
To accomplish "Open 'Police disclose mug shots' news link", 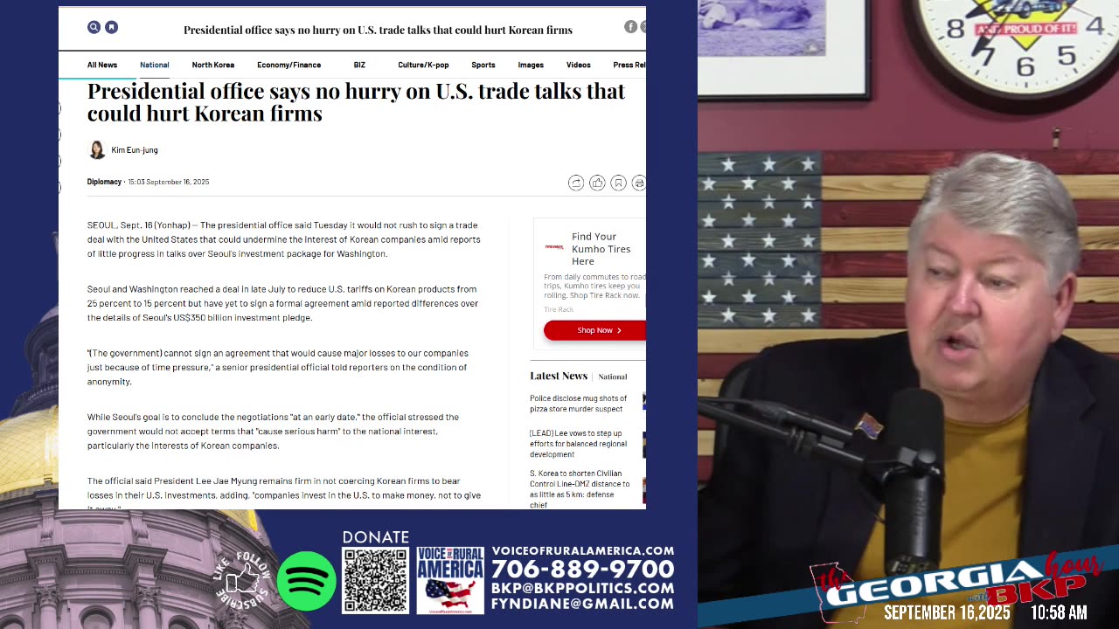I will tap(578, 404).
